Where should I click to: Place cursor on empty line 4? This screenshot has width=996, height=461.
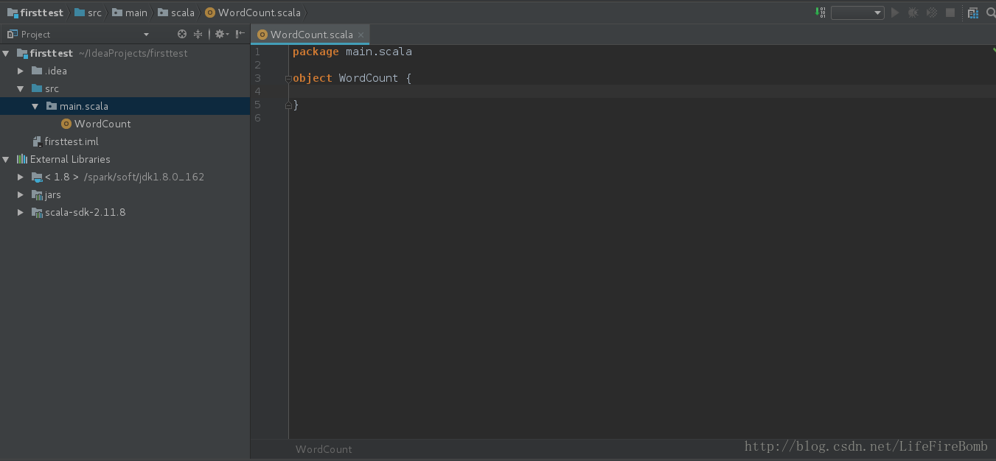tap(641, 91)
